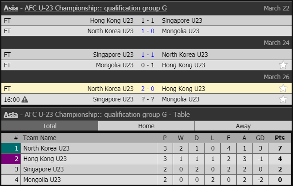Viewport: 293px width, 186px height.
Task: Open the Asia link in top header
Action: [x=11, y=8]
